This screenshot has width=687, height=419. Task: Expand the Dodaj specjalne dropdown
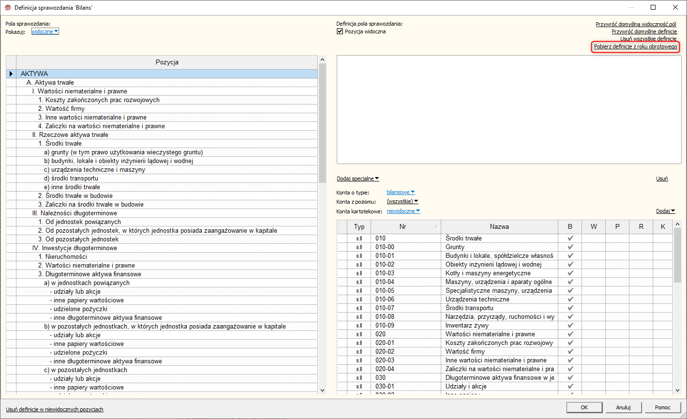358,179
